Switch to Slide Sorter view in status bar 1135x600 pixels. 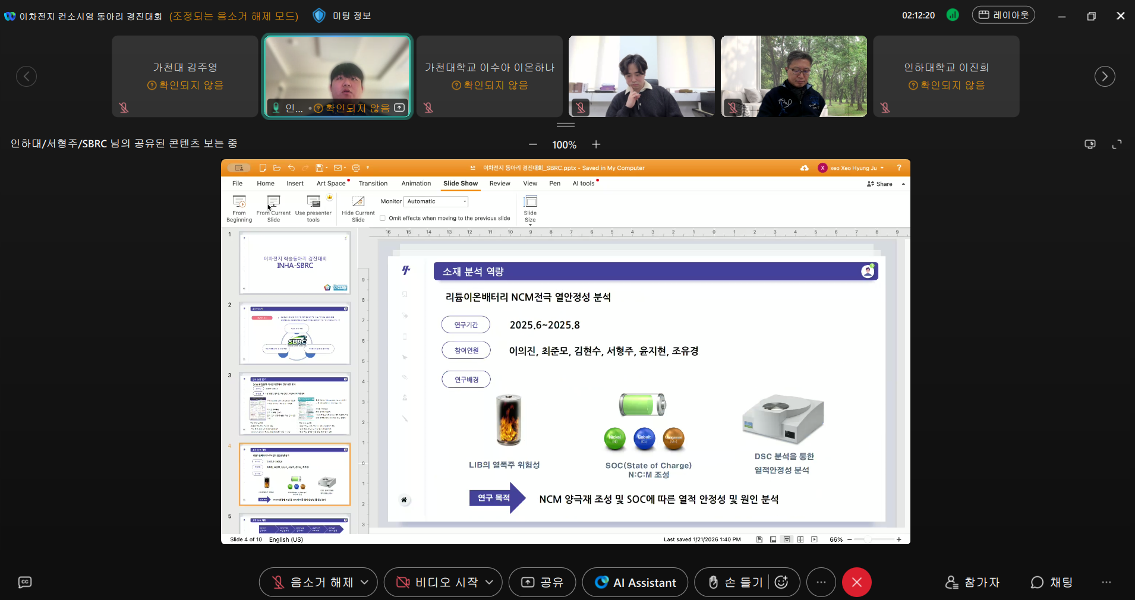coord(800,539)
